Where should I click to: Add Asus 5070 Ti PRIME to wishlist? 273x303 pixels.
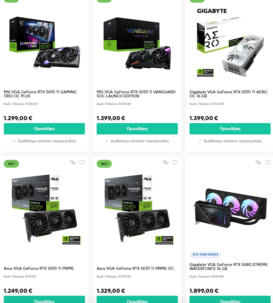(82, 162)
